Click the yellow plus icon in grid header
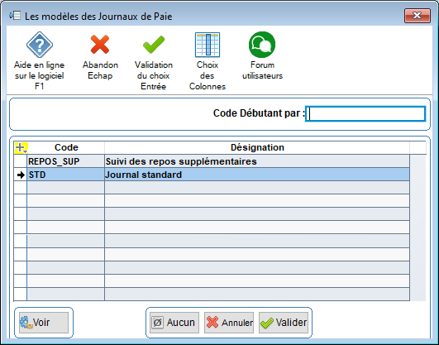The width and height of the screenshot is (439, 345). 21,148
